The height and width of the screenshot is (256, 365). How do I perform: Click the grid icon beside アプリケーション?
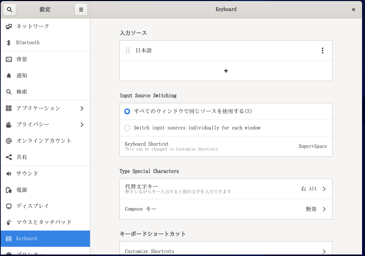9,108
